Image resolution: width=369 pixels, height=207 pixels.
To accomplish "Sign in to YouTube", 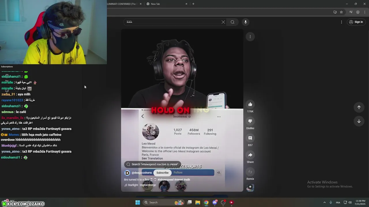I will click(356, 22).
